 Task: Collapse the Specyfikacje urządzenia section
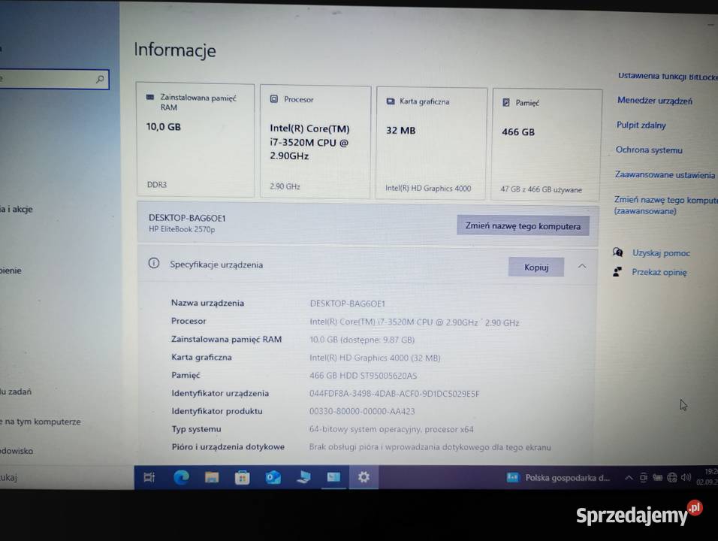click(582, 266)
